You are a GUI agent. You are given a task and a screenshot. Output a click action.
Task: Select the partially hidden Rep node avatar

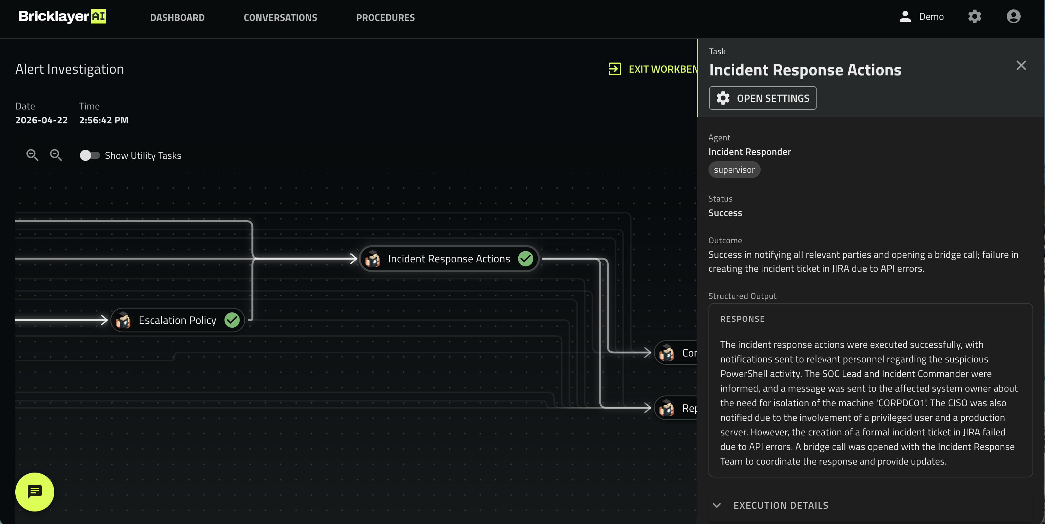[666, 408]
